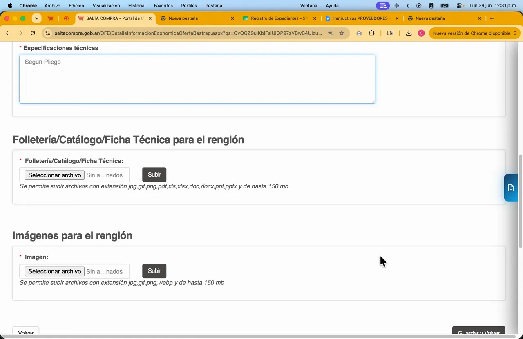The height and width of the screenshot is (339, 523).
Task: Select file for Imagen field
Action: pyautogui.click(x=55, y=271)
